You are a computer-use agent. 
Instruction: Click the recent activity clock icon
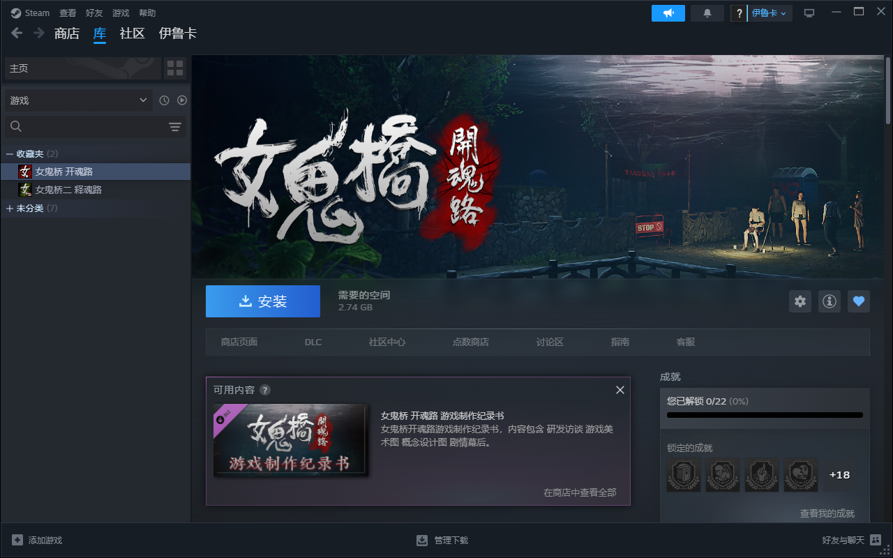point(164,100)
